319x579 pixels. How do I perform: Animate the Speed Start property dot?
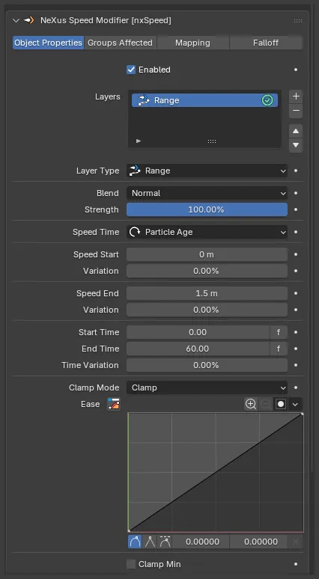296,254
